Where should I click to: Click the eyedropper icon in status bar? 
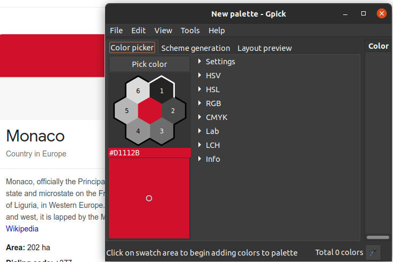[x=373, y=252]
